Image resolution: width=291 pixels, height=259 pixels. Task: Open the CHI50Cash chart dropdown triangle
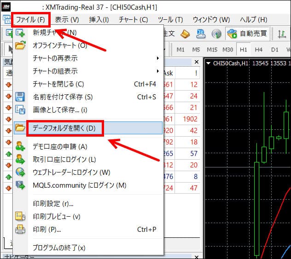point(209,64)
